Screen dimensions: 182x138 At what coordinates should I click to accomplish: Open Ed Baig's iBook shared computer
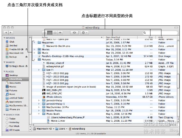coord(15,66)
